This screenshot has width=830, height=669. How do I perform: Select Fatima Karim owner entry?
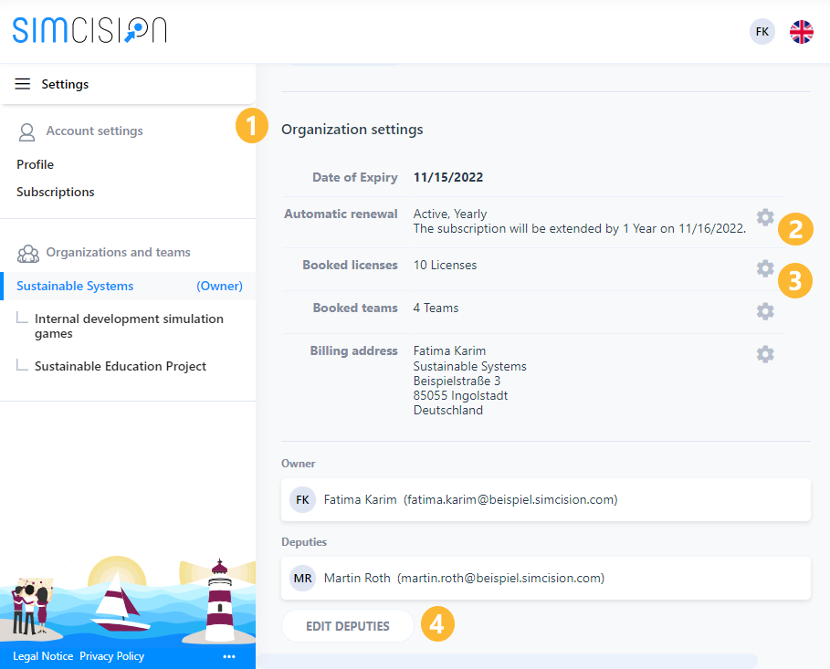546,499
